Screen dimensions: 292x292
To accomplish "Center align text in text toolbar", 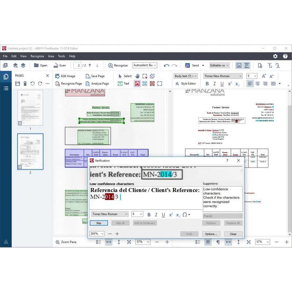I will click(x=258, y=84).
